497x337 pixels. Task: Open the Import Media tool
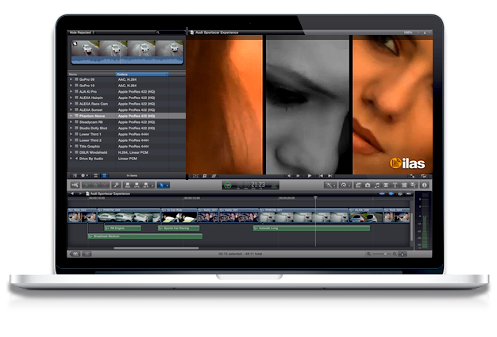[x=75, y=185]
